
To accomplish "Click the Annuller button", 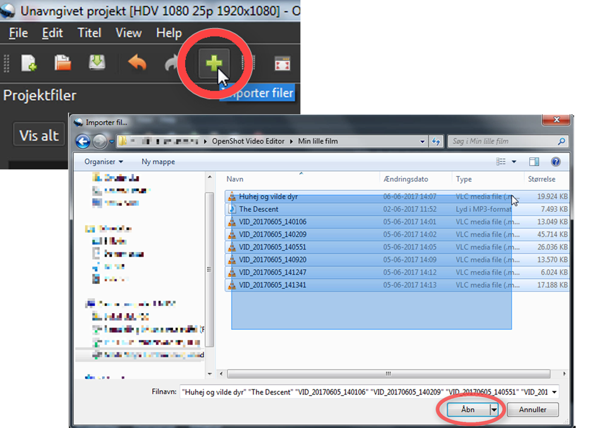I will pyautogui.click(x=532, y=410).
